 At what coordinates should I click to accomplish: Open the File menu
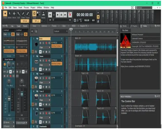point(6,8)
